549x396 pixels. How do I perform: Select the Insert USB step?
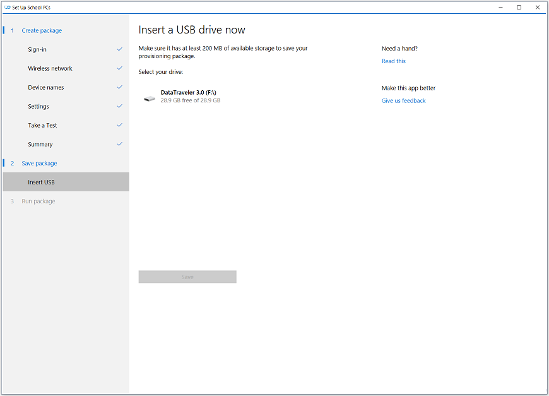pyautogui.click(x=66, y=182)
